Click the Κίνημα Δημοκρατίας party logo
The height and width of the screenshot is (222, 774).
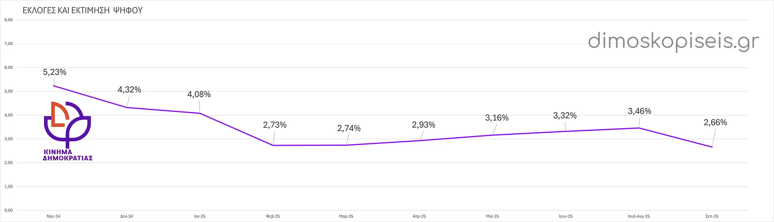(68, 131)
